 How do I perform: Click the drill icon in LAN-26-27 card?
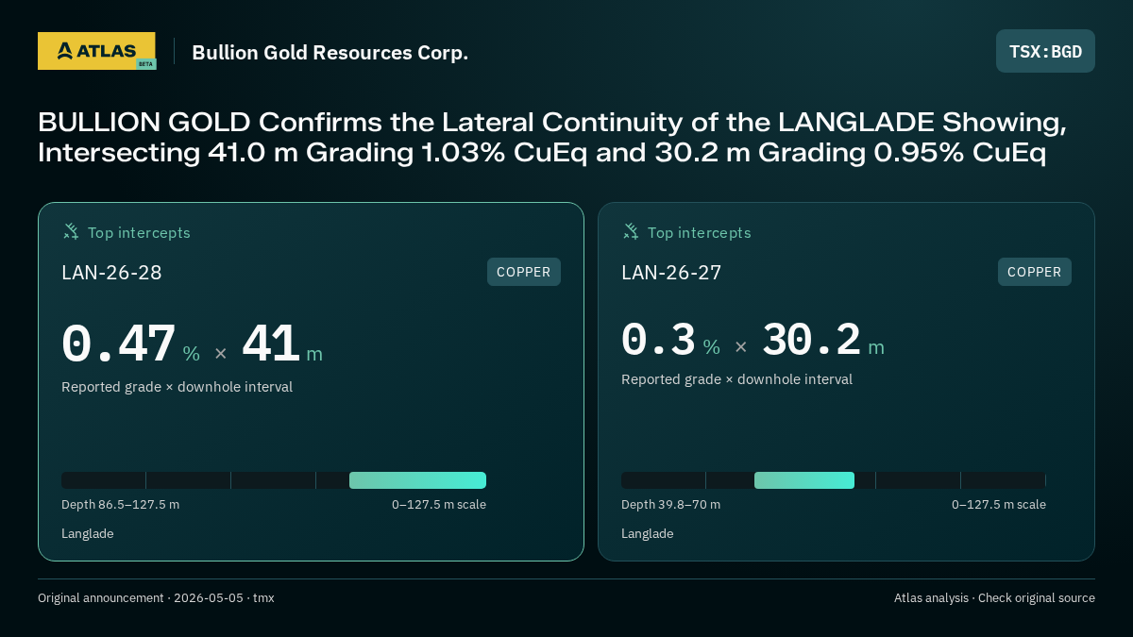631,232
